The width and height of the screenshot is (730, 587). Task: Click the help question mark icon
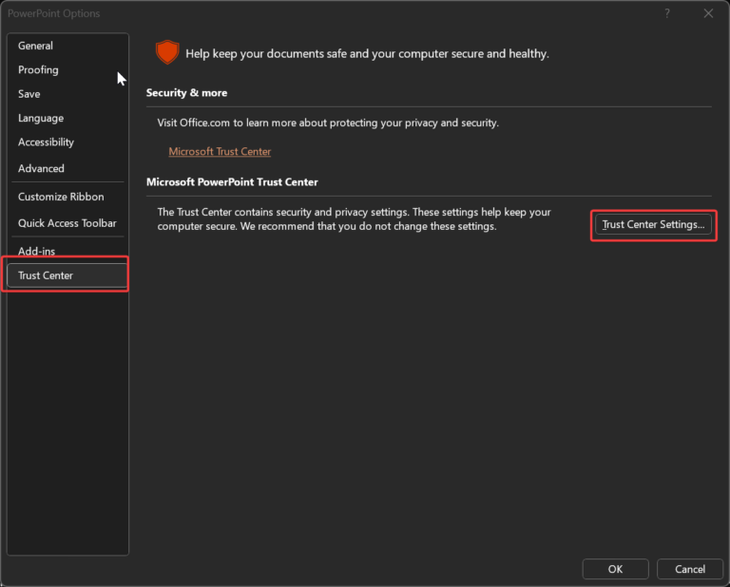667,13
